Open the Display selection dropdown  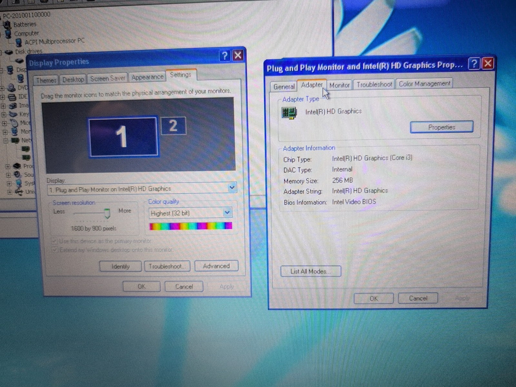click(x=232, y=187)
